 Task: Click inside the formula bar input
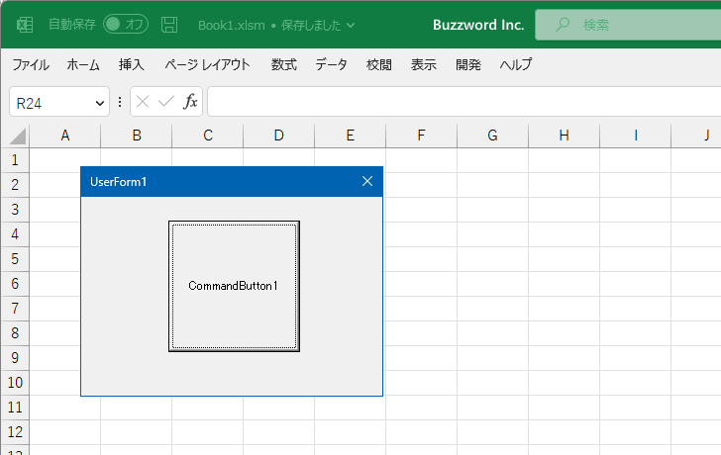pyautogui.click(x=463, y=102)
